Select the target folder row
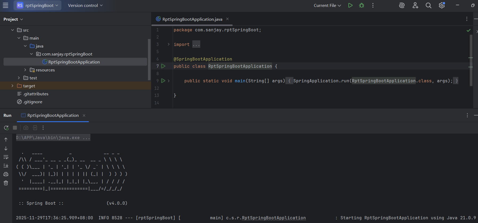This screenshot has height=223, width=478. [x=75, y=86]
